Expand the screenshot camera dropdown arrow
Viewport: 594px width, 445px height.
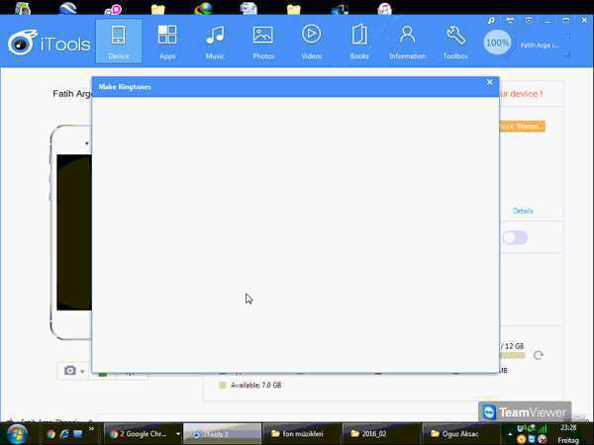coord(82,372)
